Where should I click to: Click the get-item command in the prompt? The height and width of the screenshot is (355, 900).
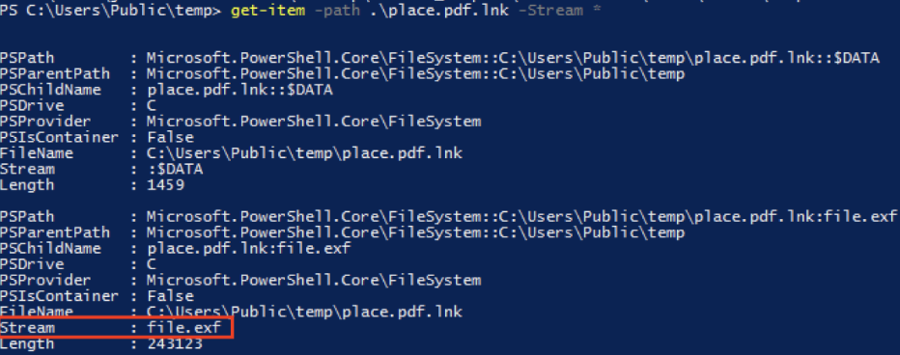point(268,11)
